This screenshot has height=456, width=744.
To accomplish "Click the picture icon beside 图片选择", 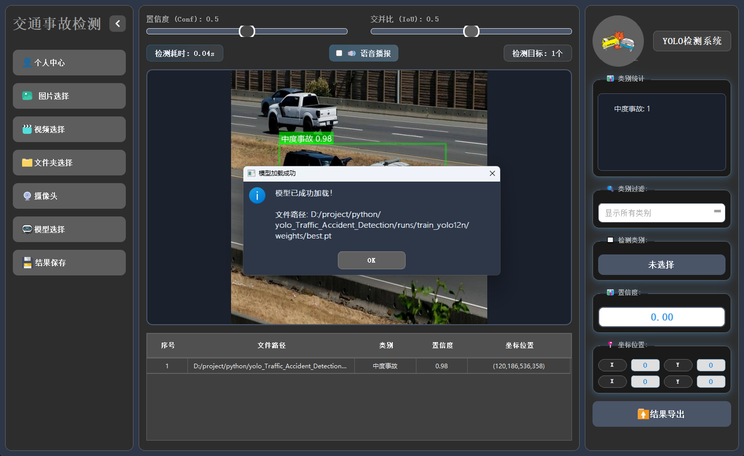I will [27, 95].
